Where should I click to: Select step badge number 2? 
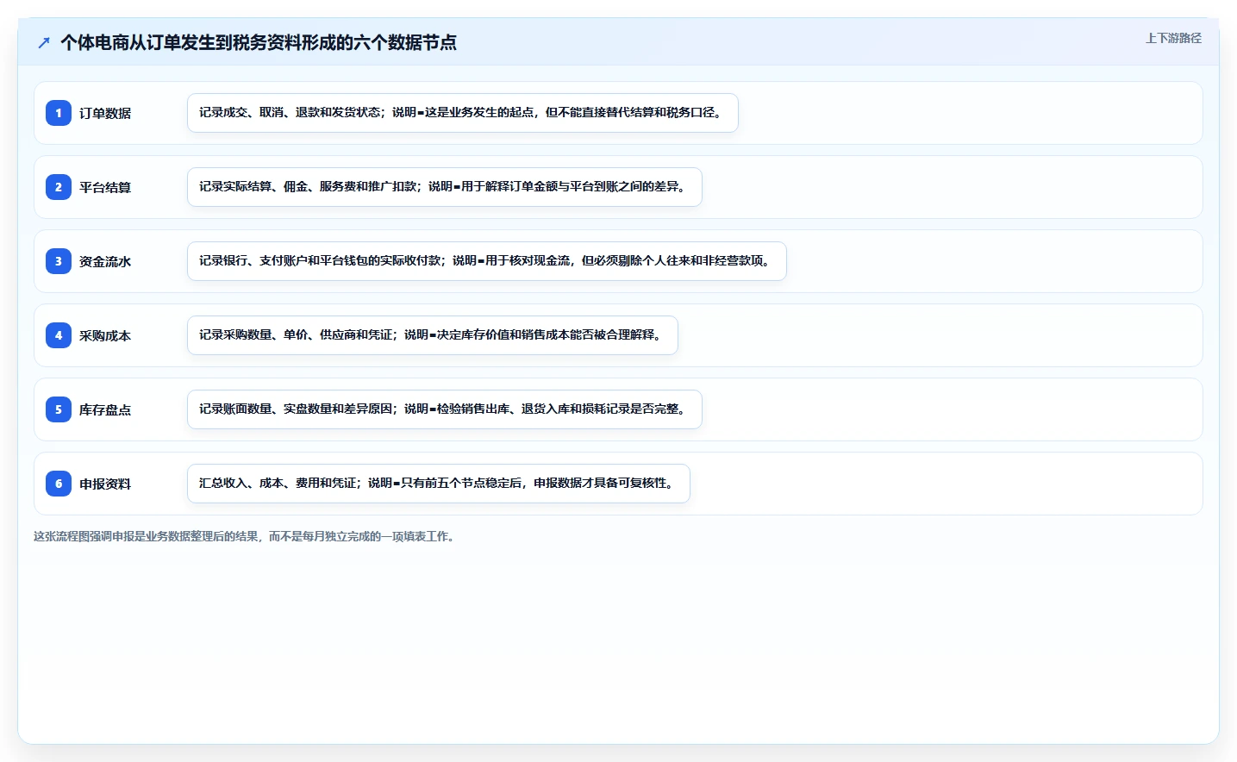pyautogui.click(x=59, y=187)
